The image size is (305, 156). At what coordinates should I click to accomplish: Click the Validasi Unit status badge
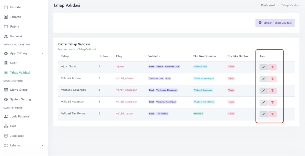click(200, 67)
